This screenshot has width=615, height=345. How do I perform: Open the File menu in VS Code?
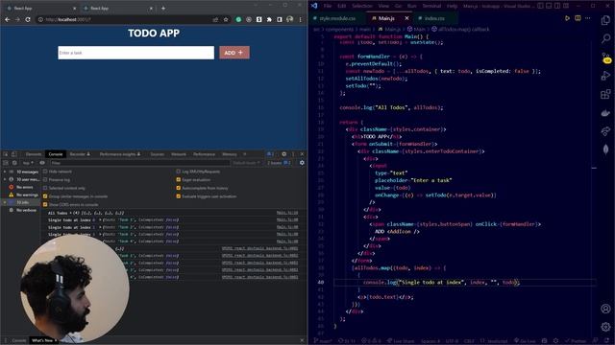click(x=328, y=6)
